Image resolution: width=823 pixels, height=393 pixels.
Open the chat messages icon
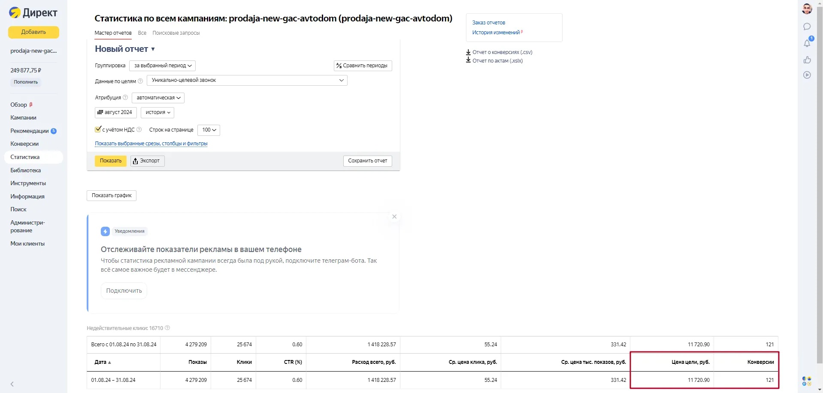click(807, 27)
